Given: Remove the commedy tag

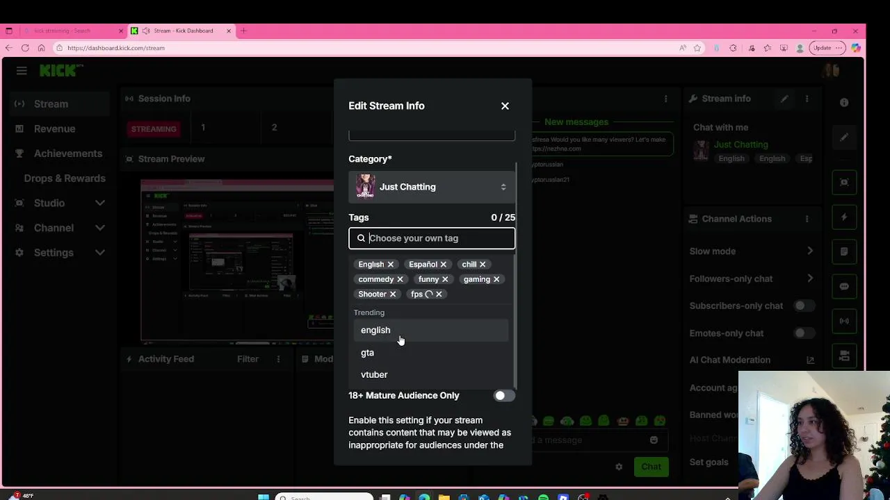Looking at the screenshot, I should pyautogui.click(x=400, y=279).
